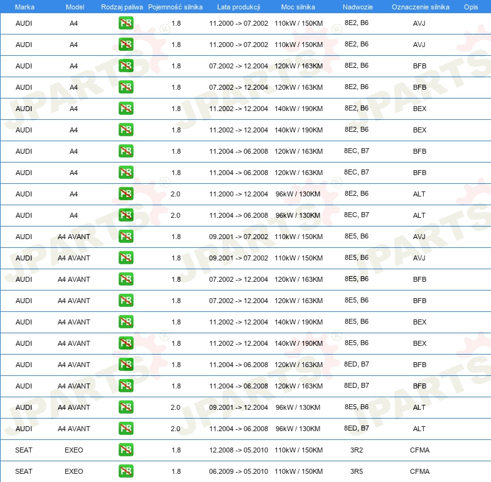
Task: Click the 12.2008 -> 05.2010 production years cell
Action: (x=238, y=450)
